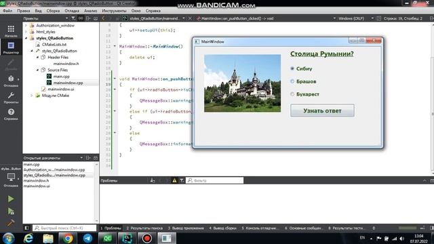This screenshot has width=434, height=244.
Task: Open filter categories in Problems pane
Action: point(182,180)
